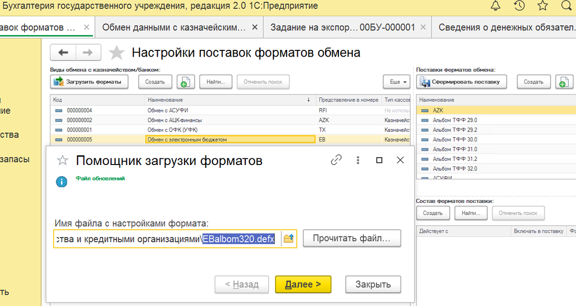Click the Прочитать файл... button

click(352, 238)
